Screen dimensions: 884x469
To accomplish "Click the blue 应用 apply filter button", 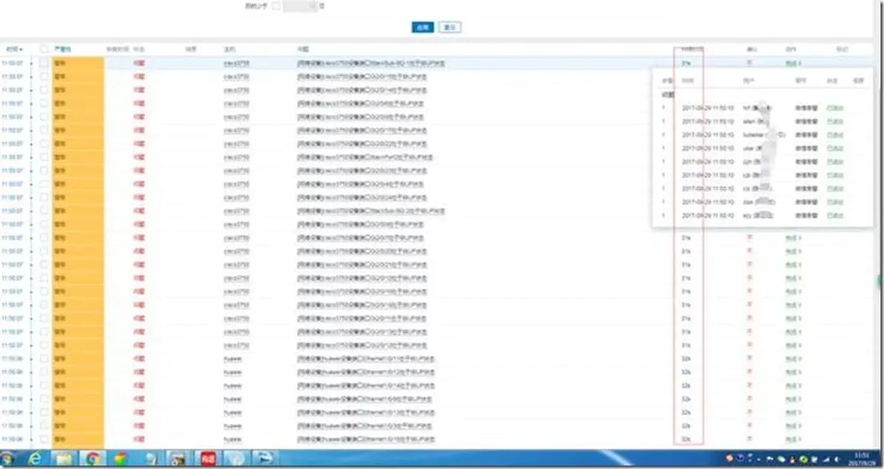I will [423, 27].
